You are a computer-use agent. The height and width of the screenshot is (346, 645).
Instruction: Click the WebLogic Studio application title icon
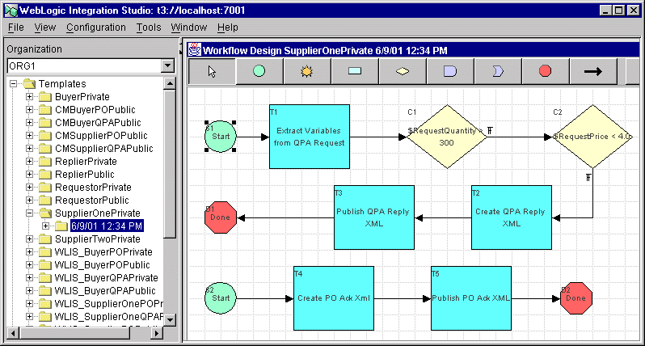point(11,11)
